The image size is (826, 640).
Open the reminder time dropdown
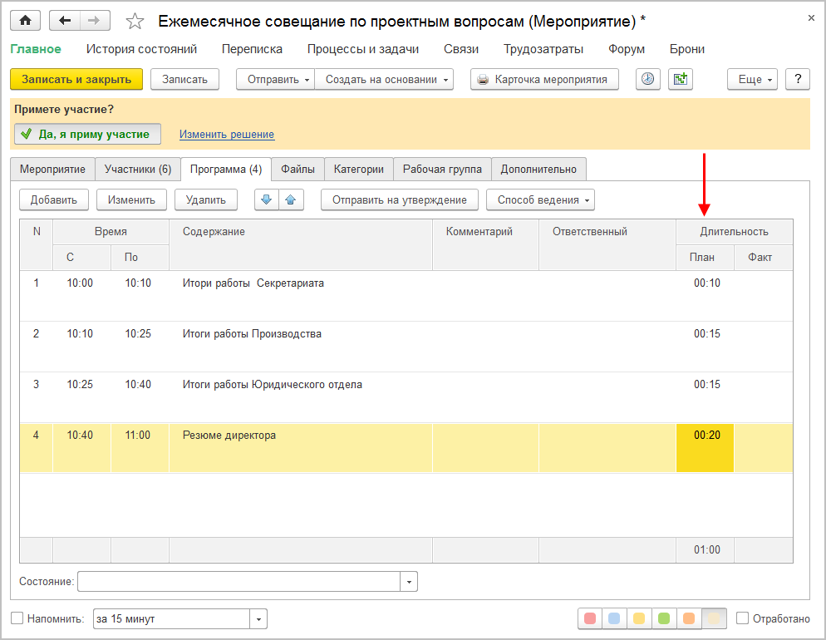pos(258,619)
